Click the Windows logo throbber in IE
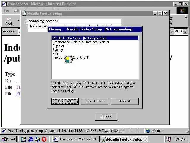Image resolution: width=190 pixels, height=143 pixels. coord(183,11)
